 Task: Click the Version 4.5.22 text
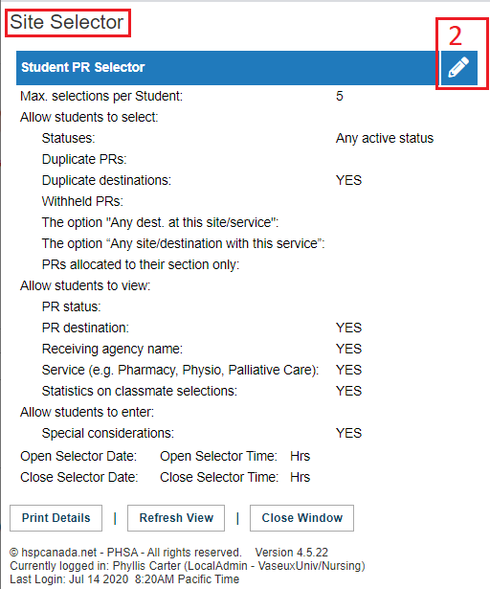[292, 553]
